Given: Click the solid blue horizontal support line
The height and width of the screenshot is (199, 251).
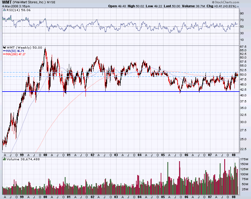Looking at the screenshot, I should click(x=121, y=92).
